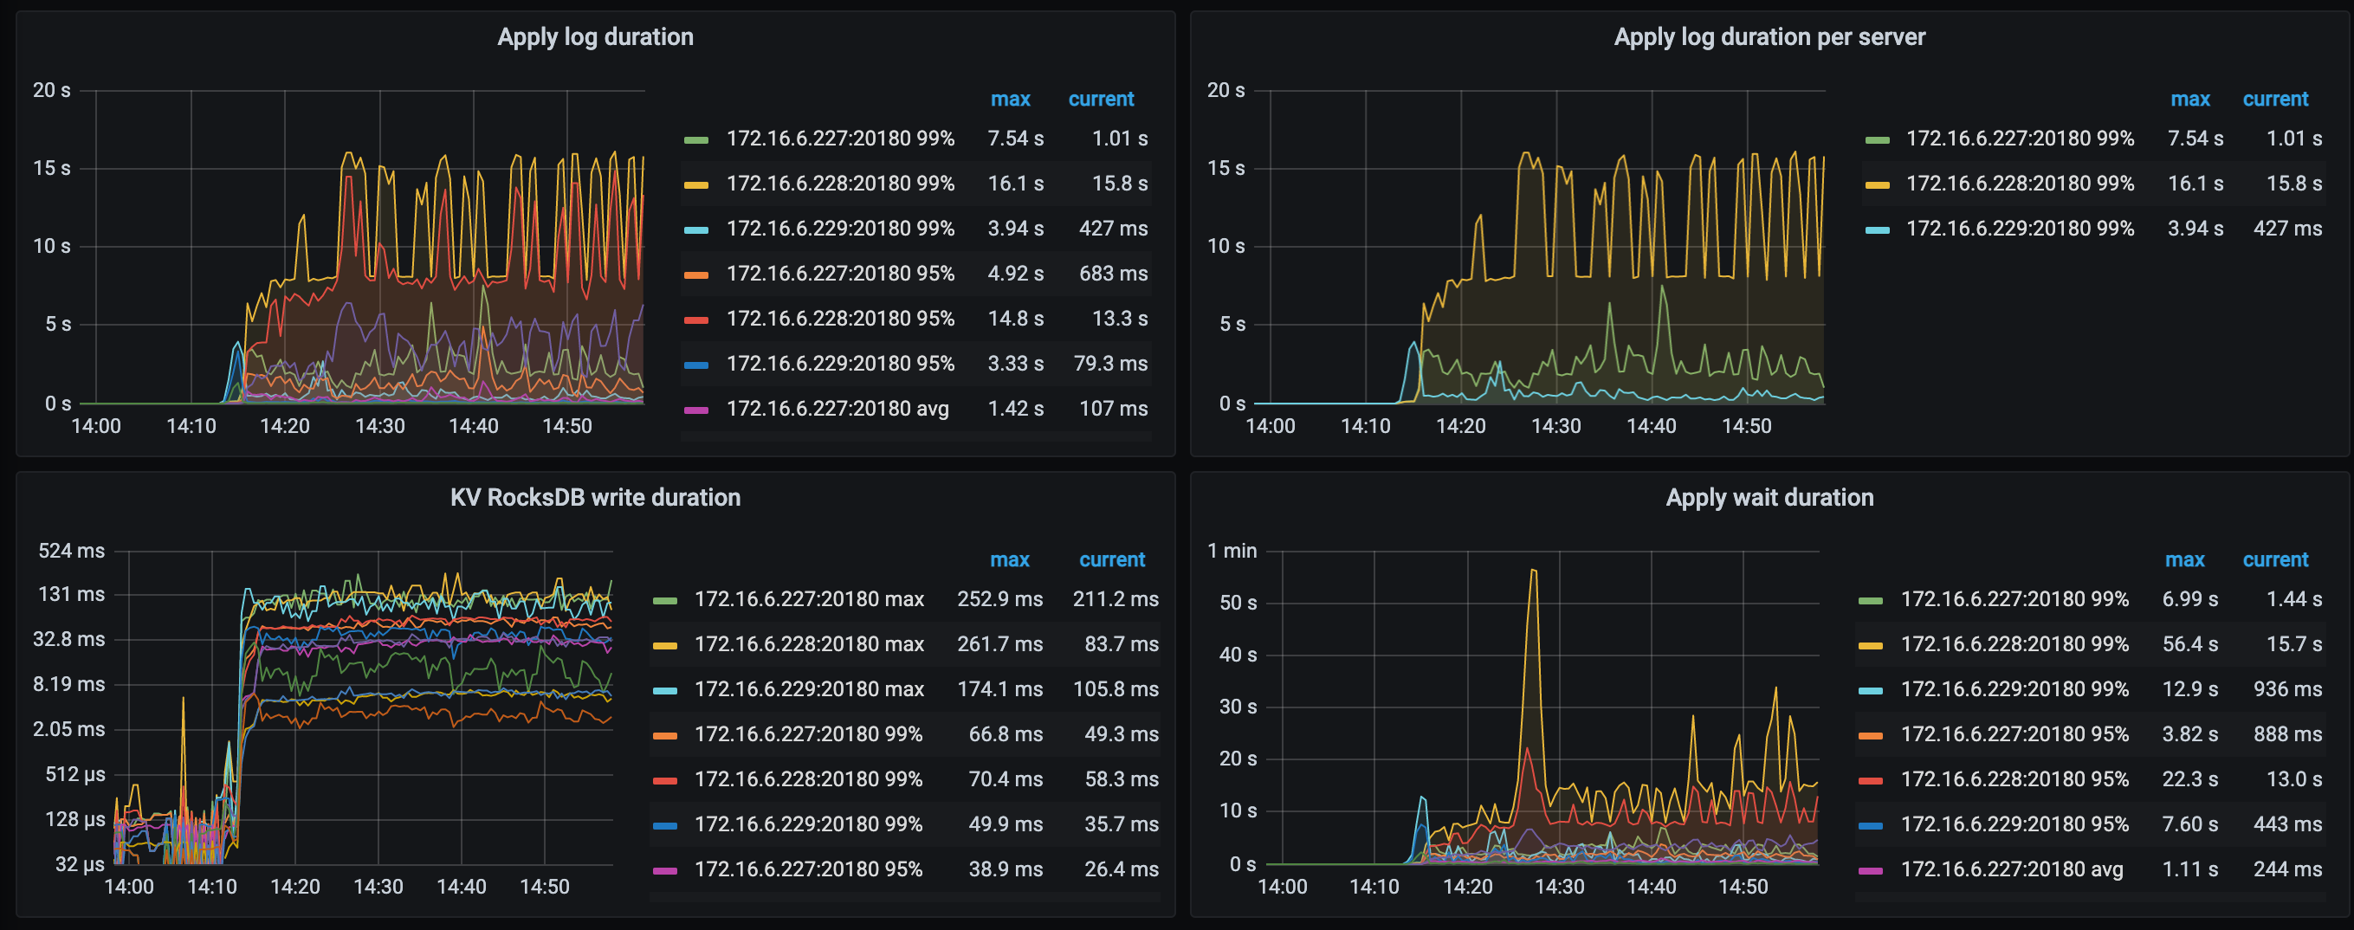
Task: Click yellow swatch for 172.16.6.228:20180 99% in Apply wait duration
Action: click(x=1871, y=645)
